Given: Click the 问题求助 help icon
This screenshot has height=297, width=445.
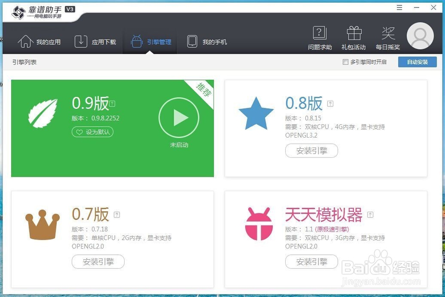Looking at the screenshot, I should tap(320, 38).
